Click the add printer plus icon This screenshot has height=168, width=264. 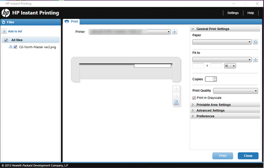tap(175, 32)
